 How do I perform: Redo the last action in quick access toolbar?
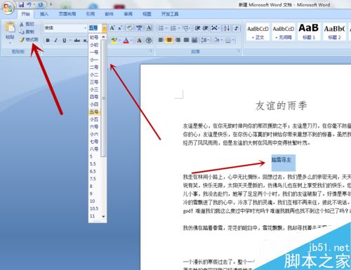coord(41,4)
